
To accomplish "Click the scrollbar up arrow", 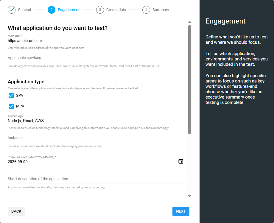I will [189, 21].
